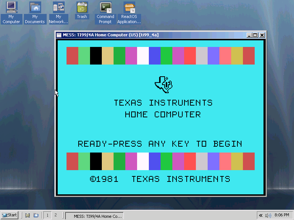Launch Command Prompt from the desktop
Viewport: 294px width, 220px height.
pyautogui.click(x=105, y=8)
